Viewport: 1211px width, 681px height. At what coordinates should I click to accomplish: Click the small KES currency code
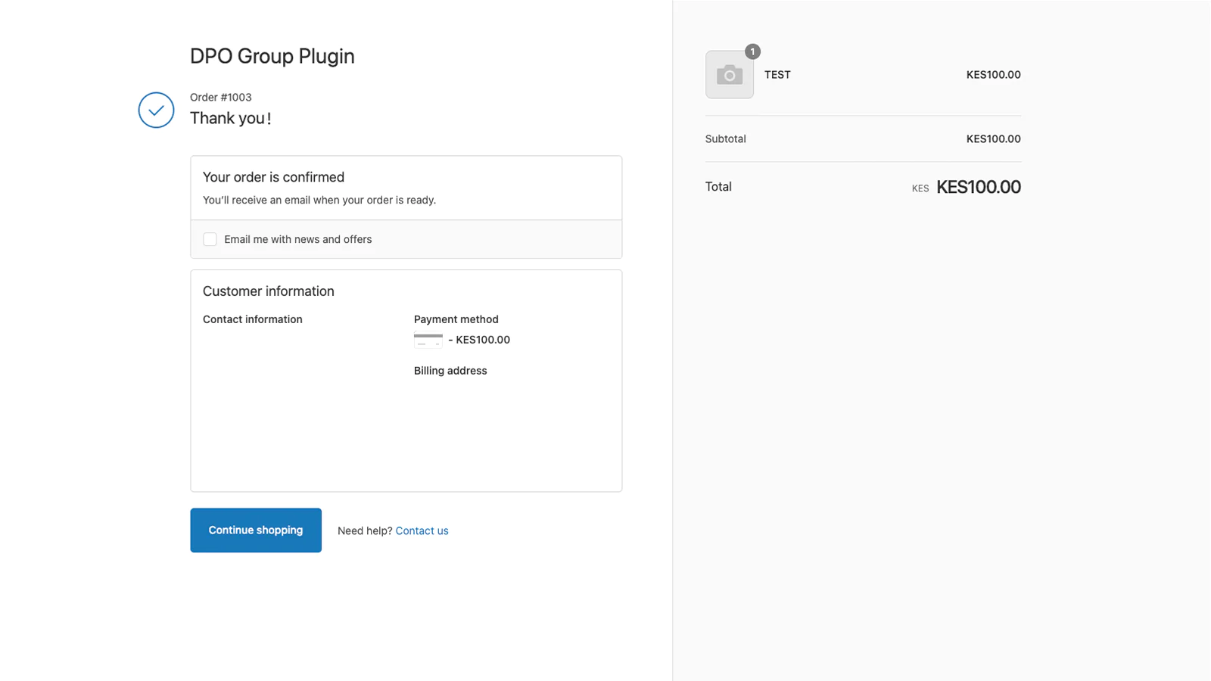920,189
